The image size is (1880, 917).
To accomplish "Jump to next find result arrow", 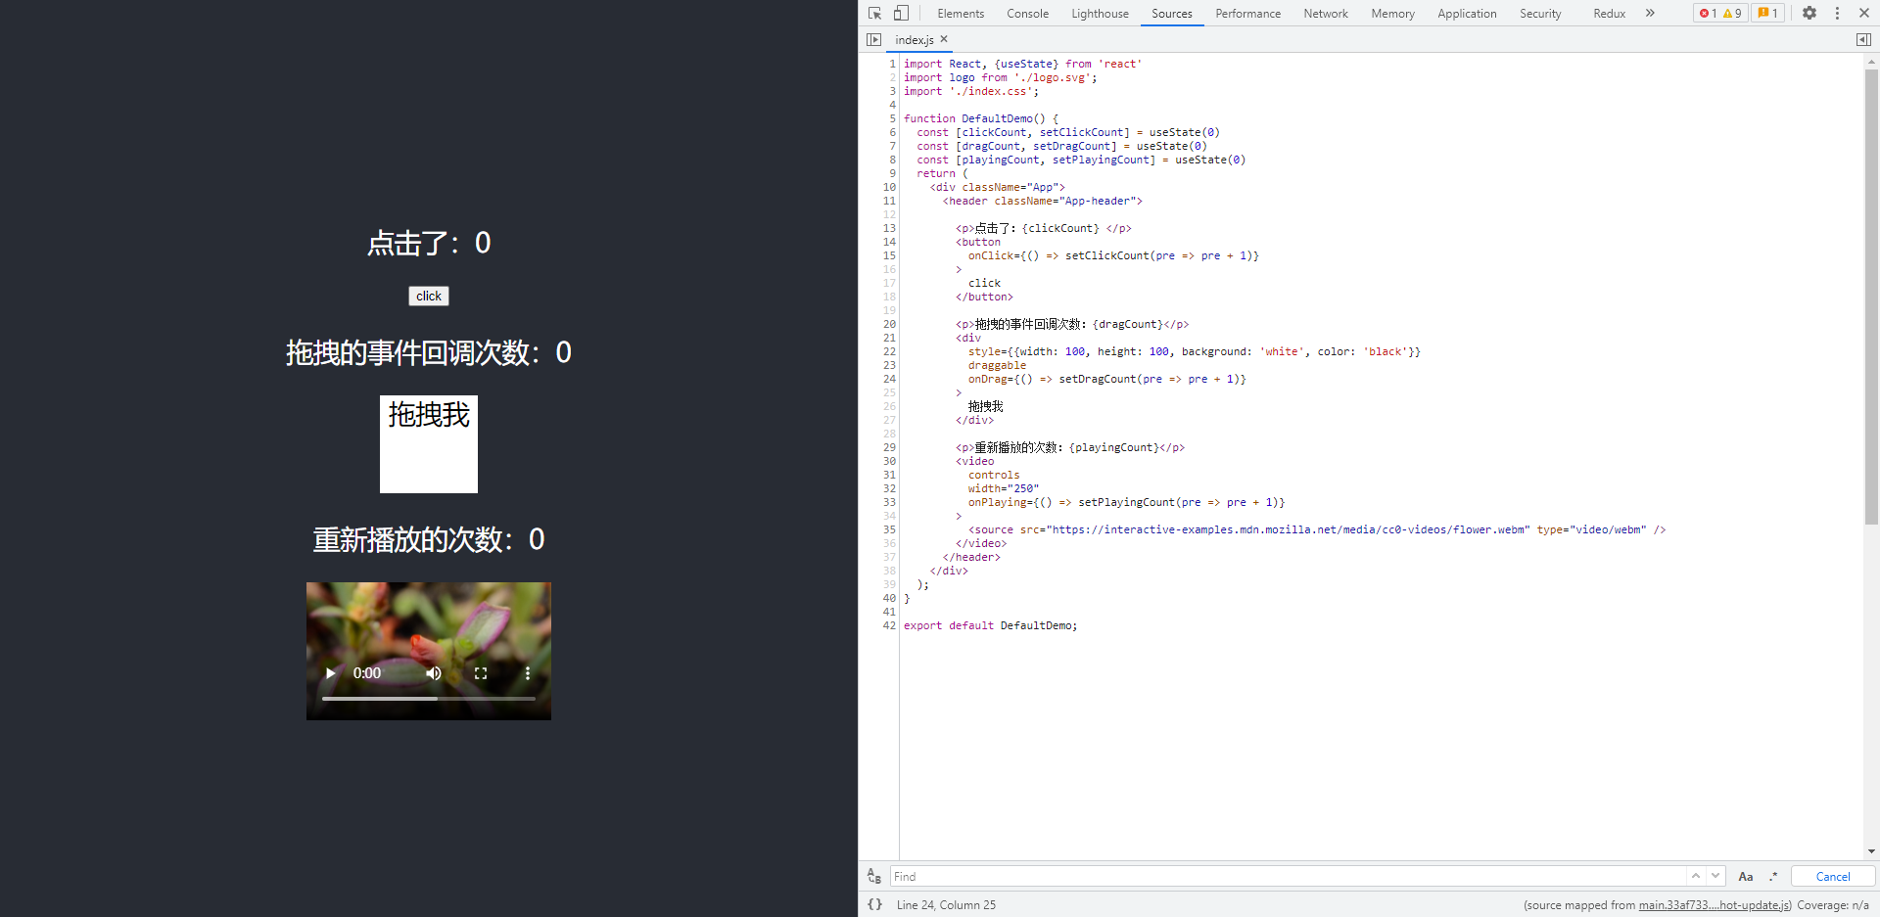I will coord(1715,876).
